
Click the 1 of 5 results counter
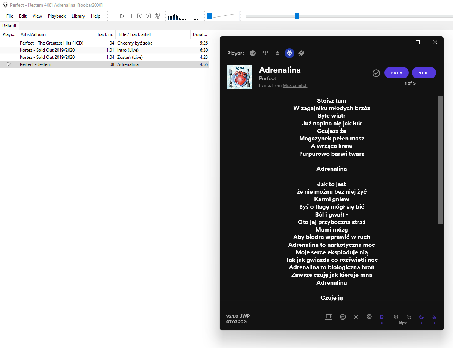tap(410, 83)
